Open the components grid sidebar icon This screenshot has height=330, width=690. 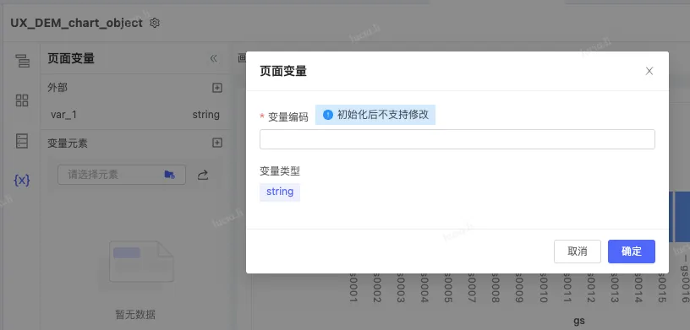[x=22, y=100]
